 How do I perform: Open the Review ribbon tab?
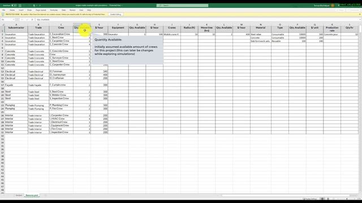[x=72, y=10]
